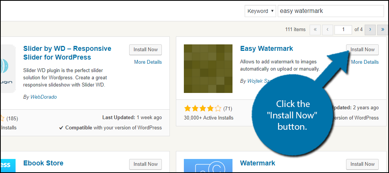Go to the first page of results
389x173 pixels.
(315, 30)
